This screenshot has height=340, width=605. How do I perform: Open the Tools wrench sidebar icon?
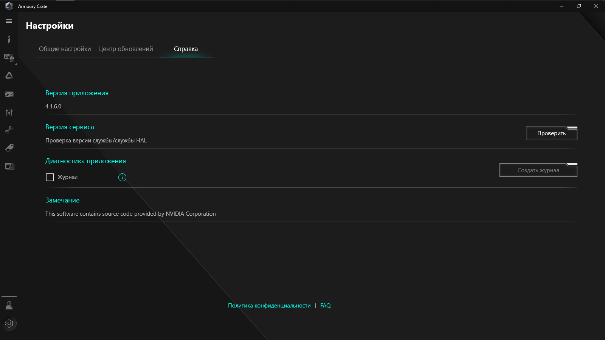9,130
